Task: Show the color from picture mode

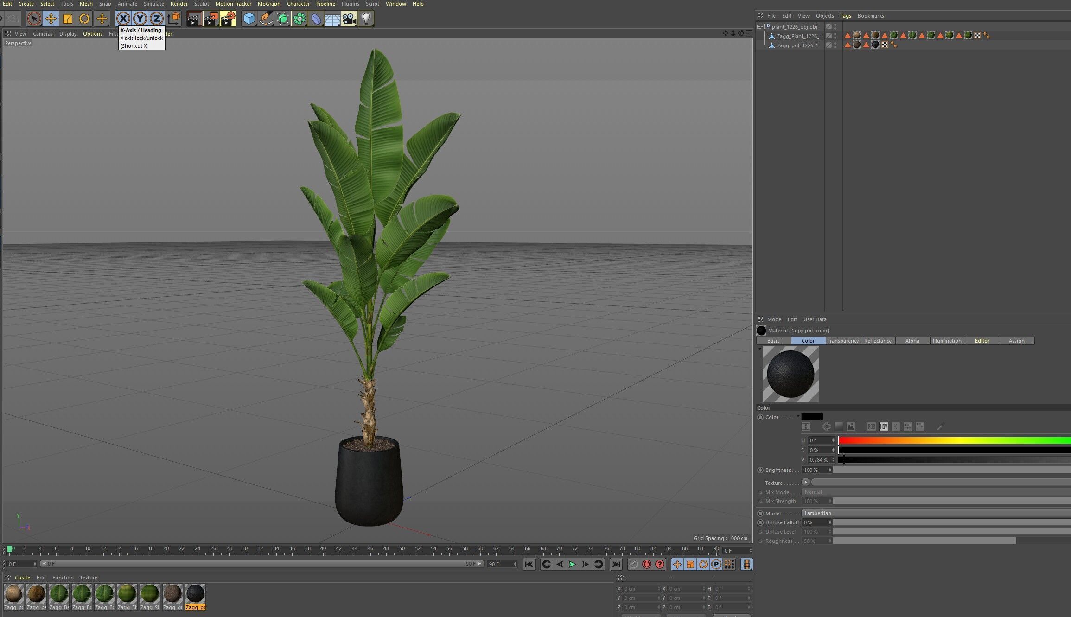Action: click(x=850, y=426)
